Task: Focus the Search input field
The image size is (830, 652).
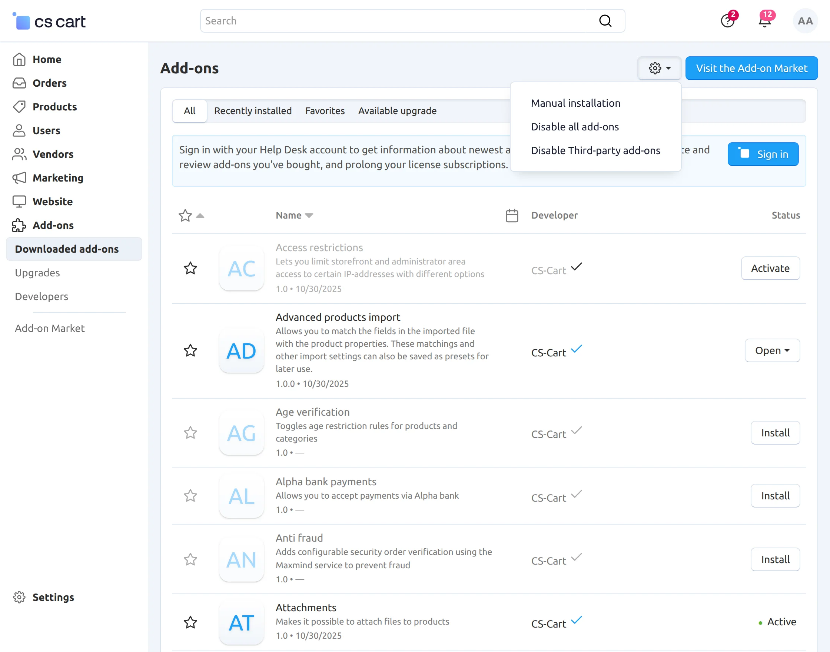Action: click(397, 21)
